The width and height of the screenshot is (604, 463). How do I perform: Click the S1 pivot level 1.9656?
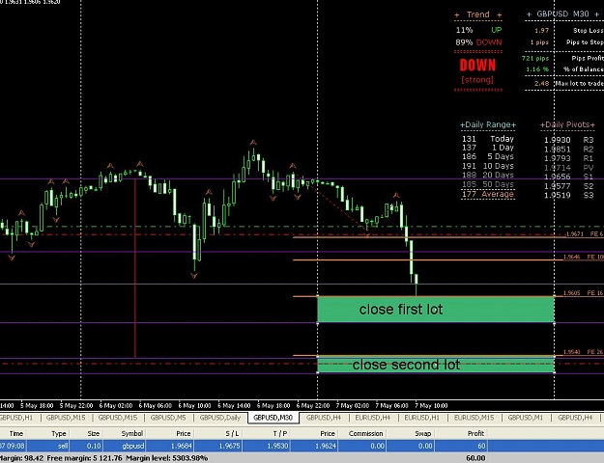(568, 177)
